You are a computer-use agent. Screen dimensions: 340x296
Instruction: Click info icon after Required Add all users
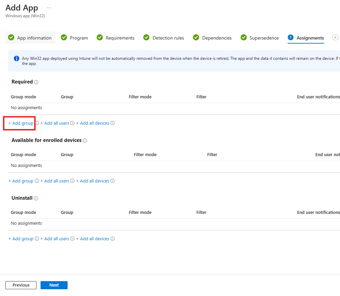click(72, 123)
